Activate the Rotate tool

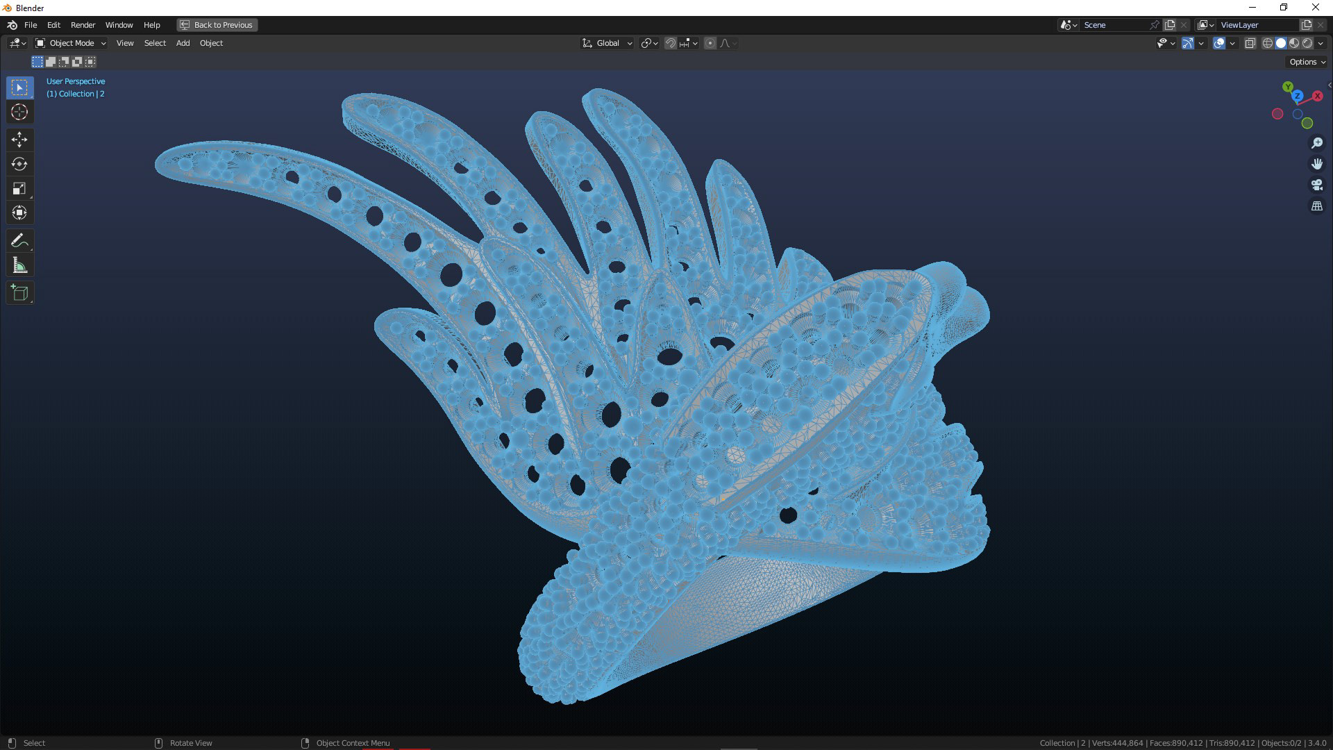click(x=19, y=164)
